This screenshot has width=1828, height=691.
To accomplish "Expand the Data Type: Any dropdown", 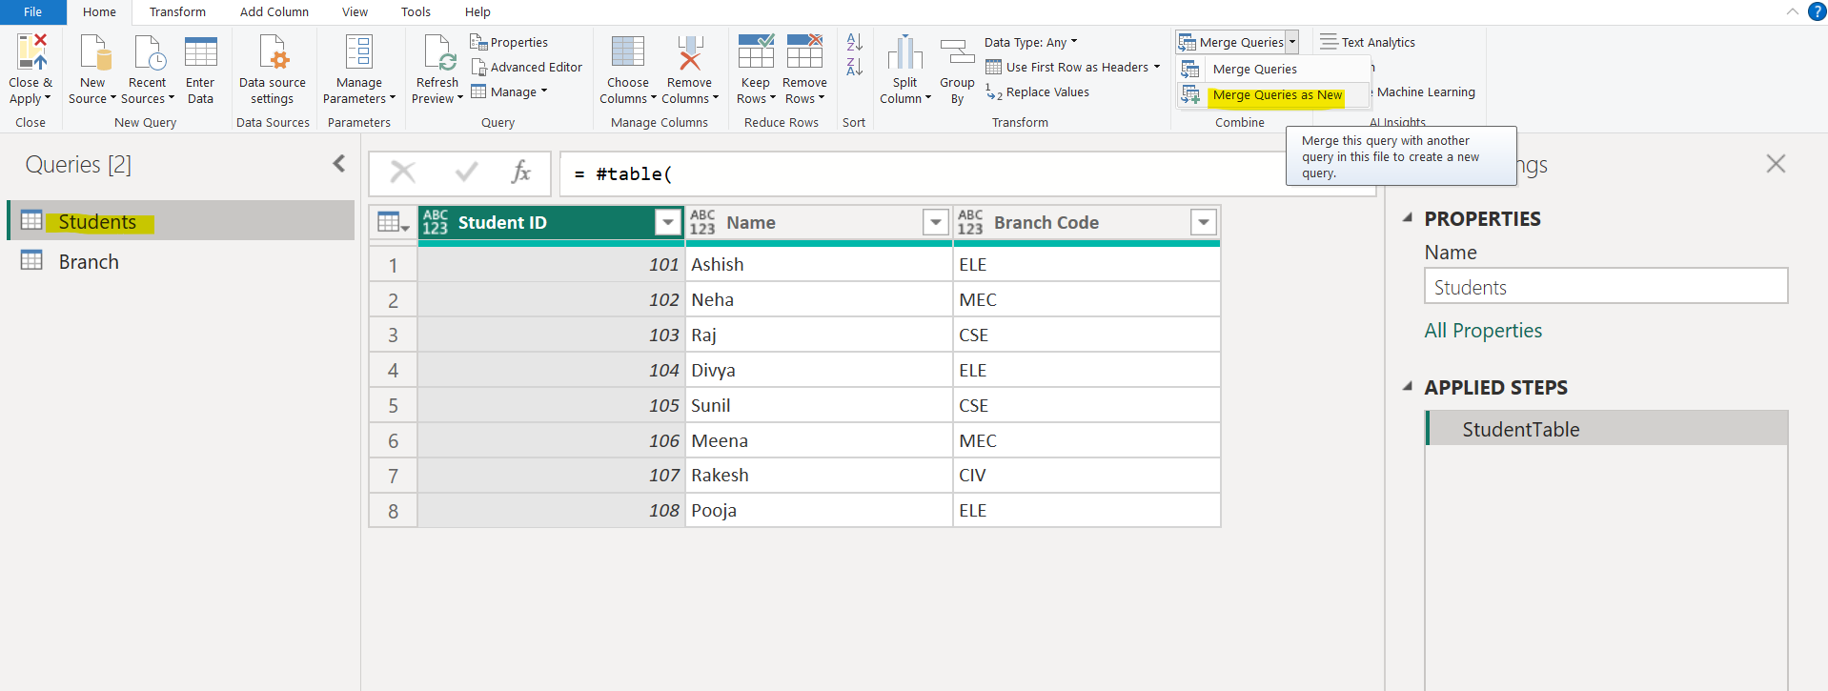I will pos(1030,43).
